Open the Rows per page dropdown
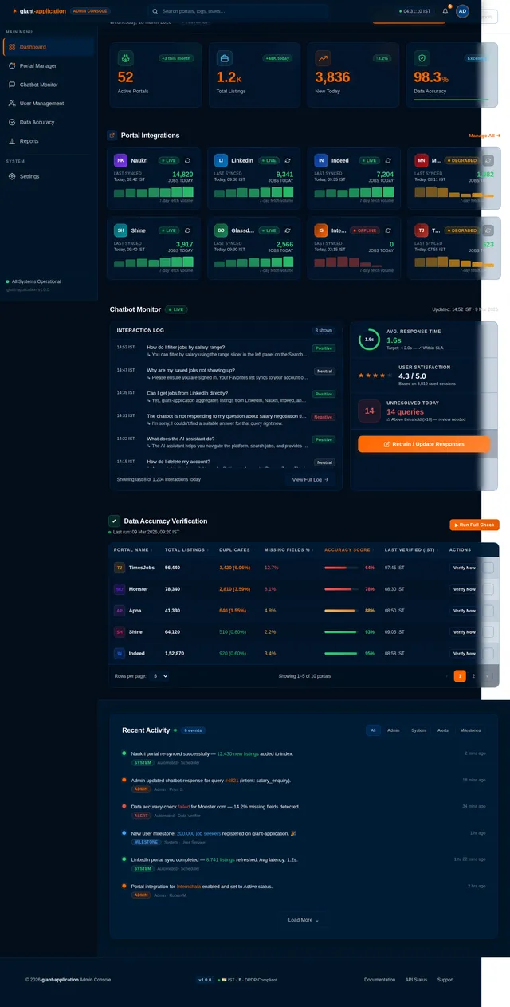The width and height of the screenshot is (510, 1007). coord(160,675)
